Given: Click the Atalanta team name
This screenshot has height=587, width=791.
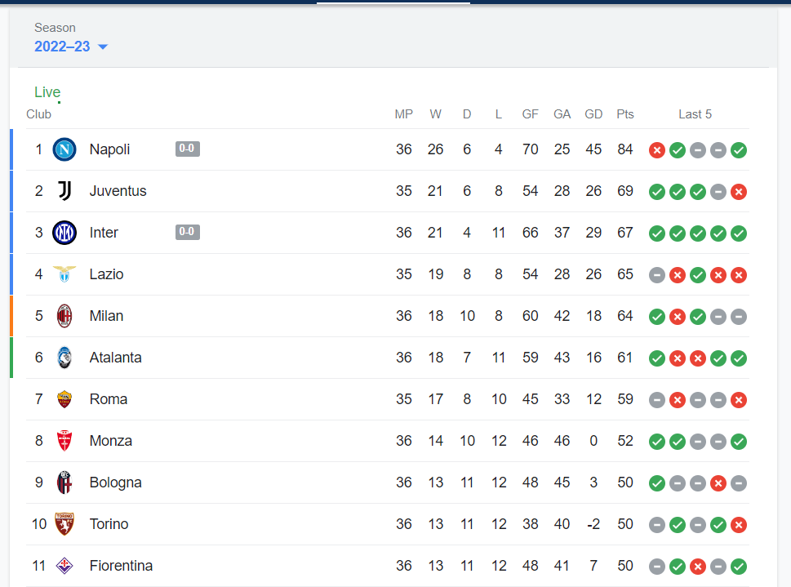Looking at the screenshot, I should (x=115, y=358).
